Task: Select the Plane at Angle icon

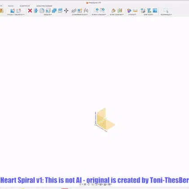Action: click(x=120, y=11)
